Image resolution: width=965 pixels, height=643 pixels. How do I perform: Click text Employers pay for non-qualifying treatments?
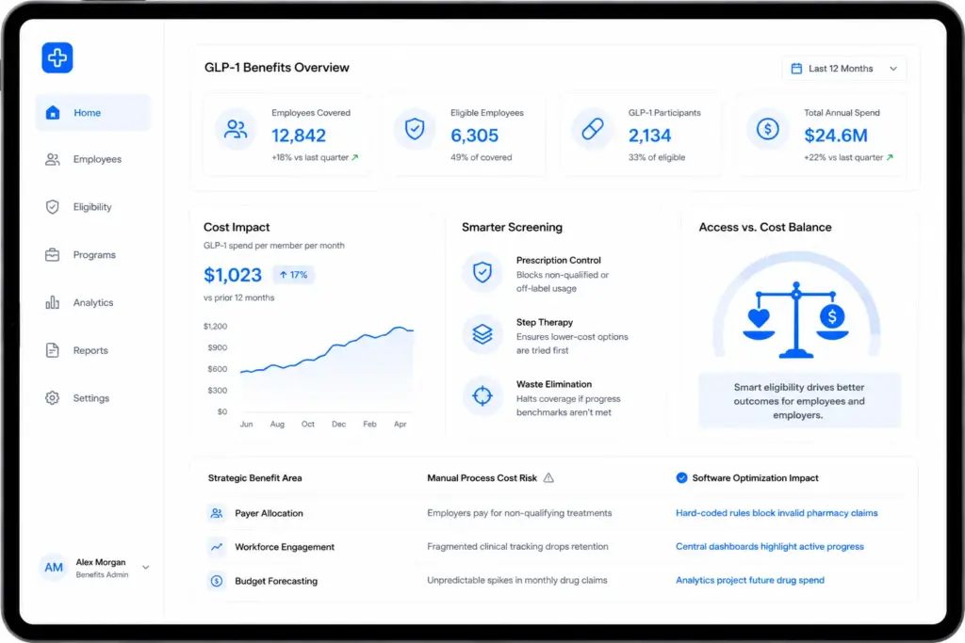519,513
